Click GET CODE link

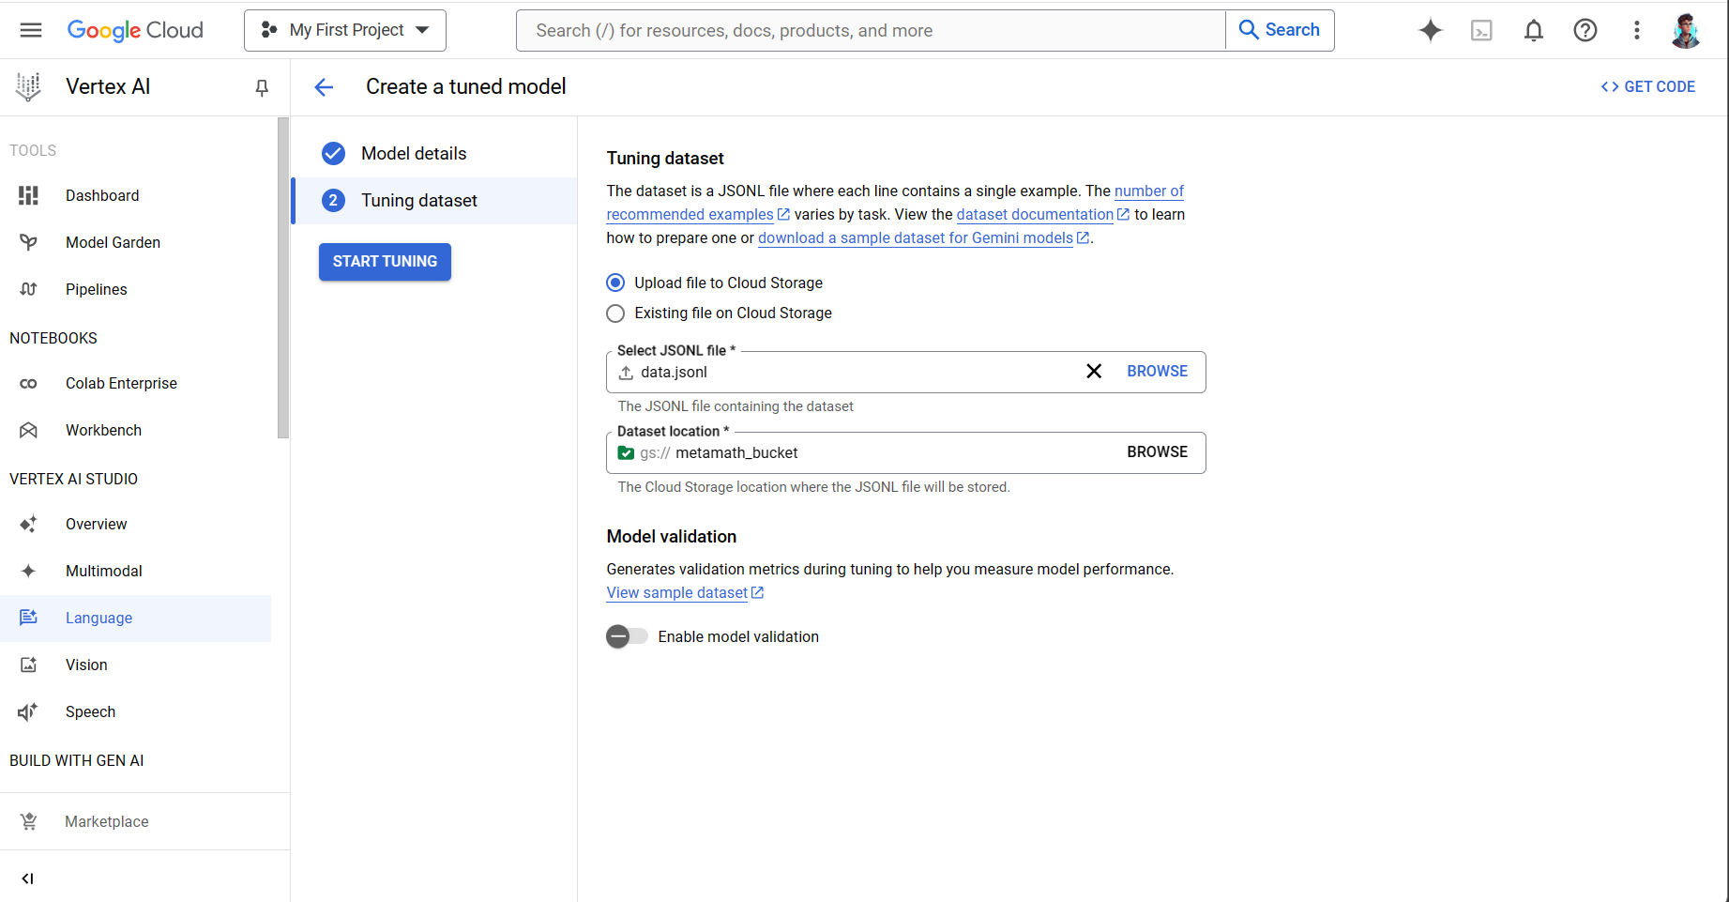(1648, 87)
